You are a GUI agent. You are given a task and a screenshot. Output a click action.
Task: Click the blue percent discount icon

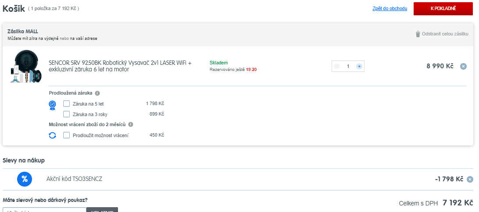(x=25, y=179)
